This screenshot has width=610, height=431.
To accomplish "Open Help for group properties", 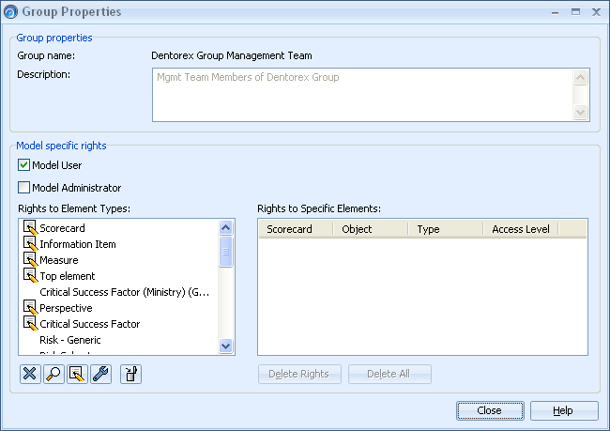I will pyautogui.click(x=563, y=410).
